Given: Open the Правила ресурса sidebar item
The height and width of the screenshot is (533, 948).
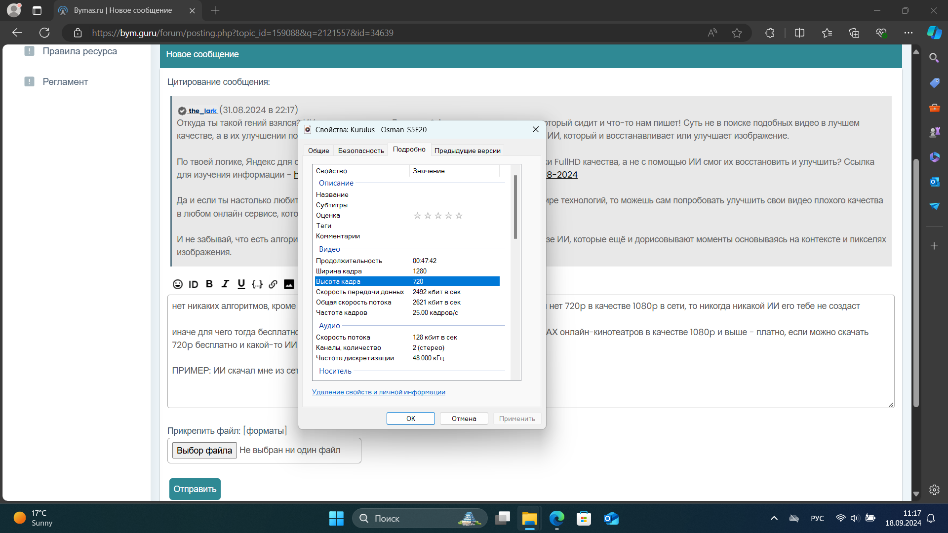Looking at the screenshot, I should 79,51.
